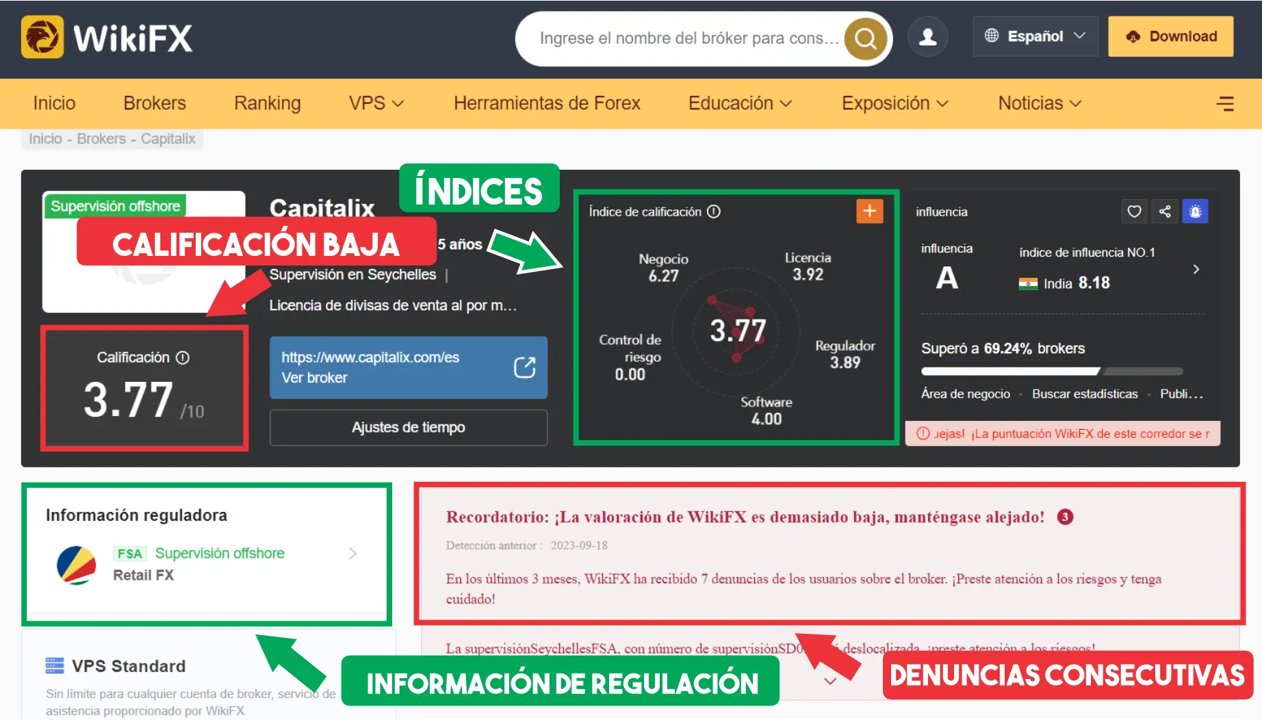Click the 'VPS Standard' heading
Image resolution: width=1262 pixels, height=720 pixels.
129,666
